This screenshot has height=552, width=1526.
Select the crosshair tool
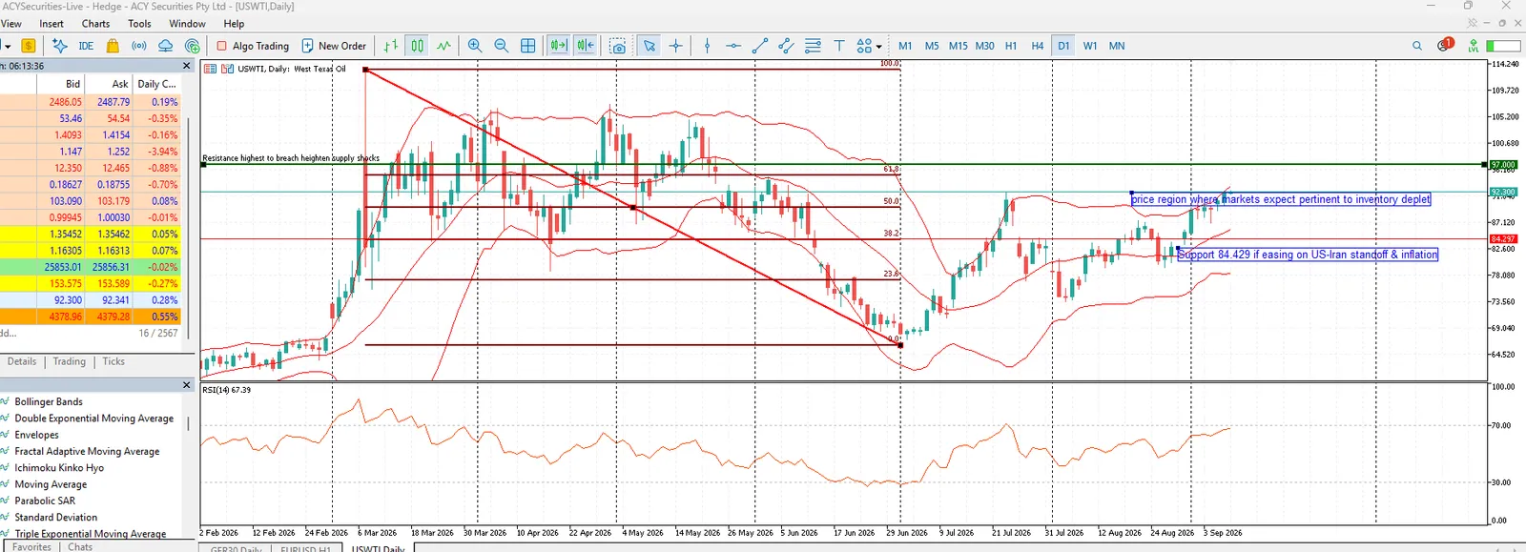click(x=676, y=46)
